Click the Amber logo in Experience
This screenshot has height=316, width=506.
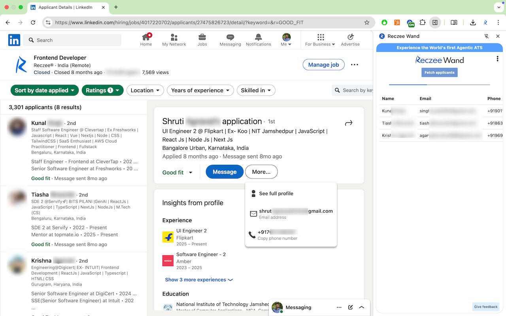[168, 261]
